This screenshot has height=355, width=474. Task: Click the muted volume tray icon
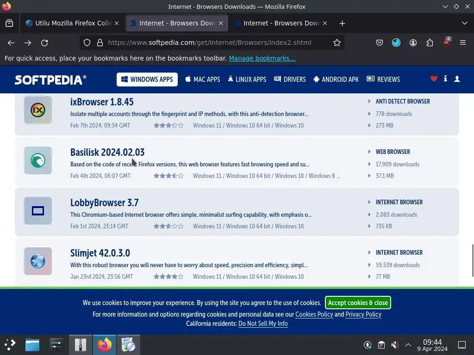395,345
